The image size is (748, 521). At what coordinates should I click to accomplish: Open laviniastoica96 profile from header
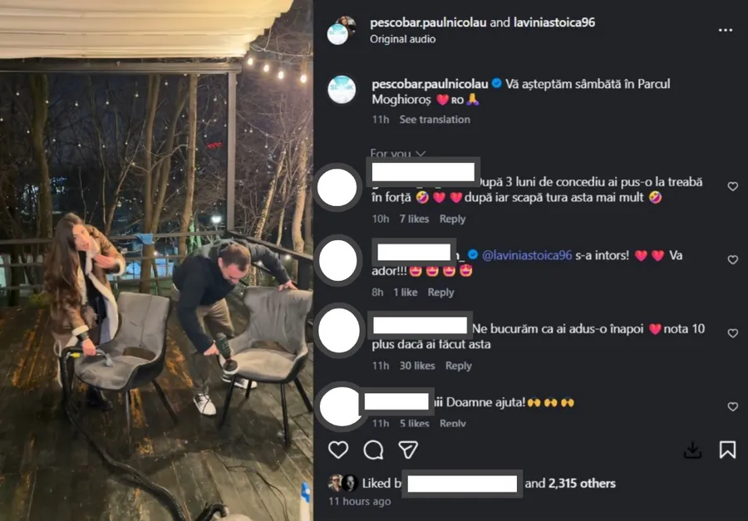point(554,22)
